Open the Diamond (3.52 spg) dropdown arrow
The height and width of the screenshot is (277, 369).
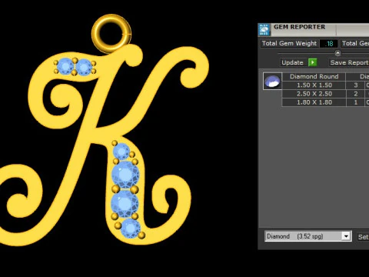coord(346,236)
